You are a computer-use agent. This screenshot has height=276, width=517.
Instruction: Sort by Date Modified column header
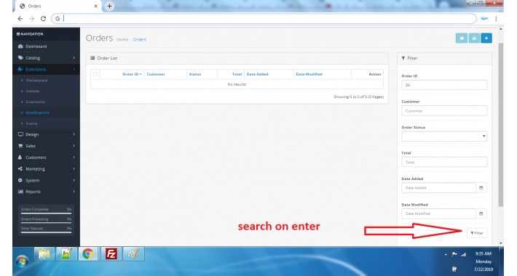point(309,74)
